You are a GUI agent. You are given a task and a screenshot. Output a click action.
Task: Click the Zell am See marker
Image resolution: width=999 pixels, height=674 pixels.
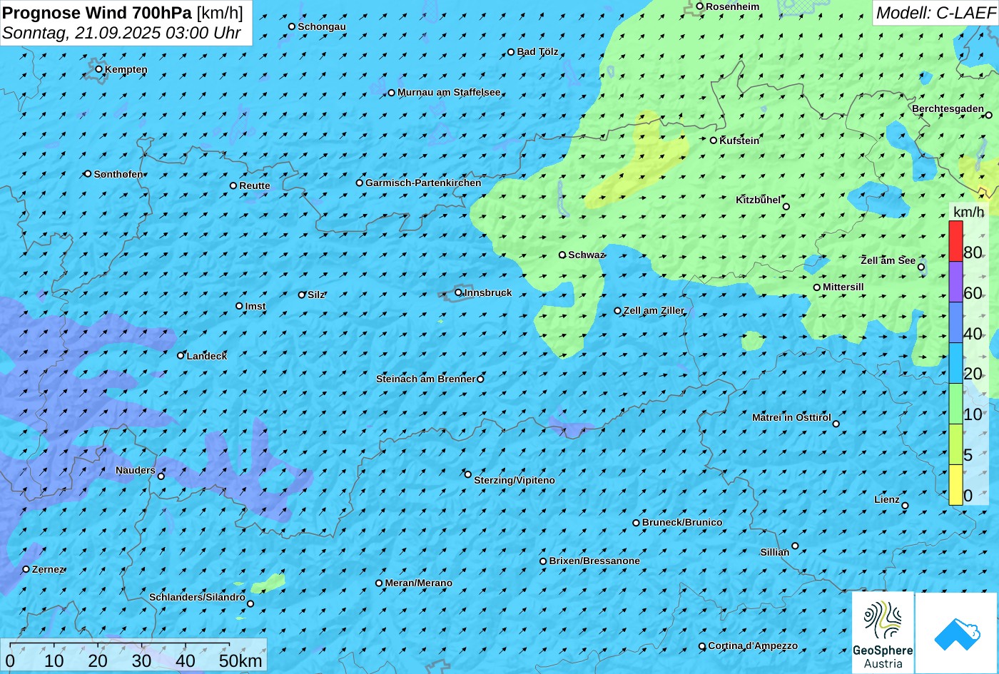pyautogui.click(x=921, y=267)
